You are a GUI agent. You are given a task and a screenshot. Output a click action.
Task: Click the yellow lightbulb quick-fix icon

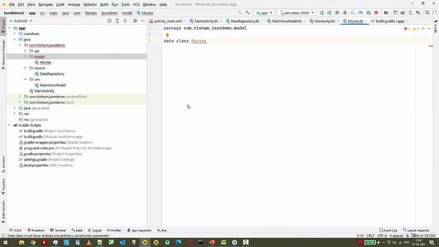(167, 35)
